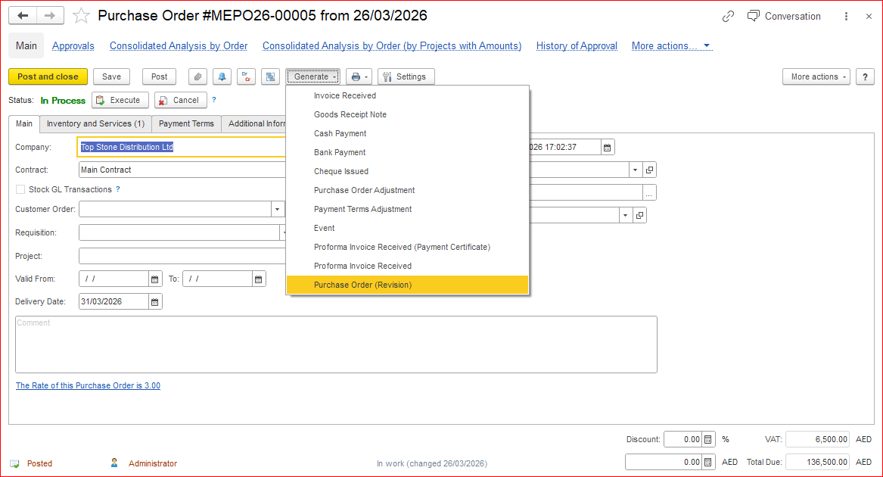Image resolution: width=883 pixels, height=477 pixels.
Task: Switch to Inventory and Services tab
Action: [x=95, y=123]
